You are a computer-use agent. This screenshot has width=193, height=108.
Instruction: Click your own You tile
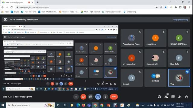(179, 78)
